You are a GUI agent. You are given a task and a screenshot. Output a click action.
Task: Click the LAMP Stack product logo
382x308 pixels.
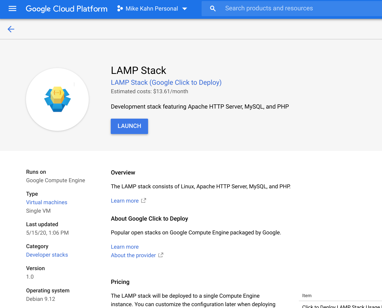[57, 99]
